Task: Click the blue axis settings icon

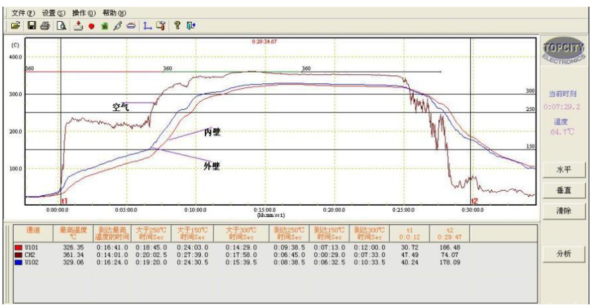Action: pyautogui.click(x=145, y=25)
